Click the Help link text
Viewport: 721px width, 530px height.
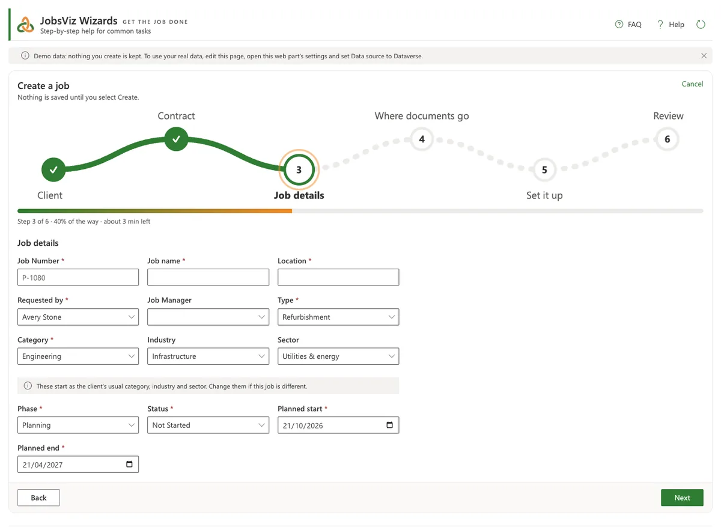[x=677, y=25]
